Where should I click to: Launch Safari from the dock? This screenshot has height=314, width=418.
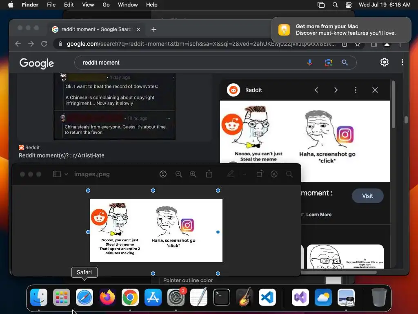pos(84,297)
